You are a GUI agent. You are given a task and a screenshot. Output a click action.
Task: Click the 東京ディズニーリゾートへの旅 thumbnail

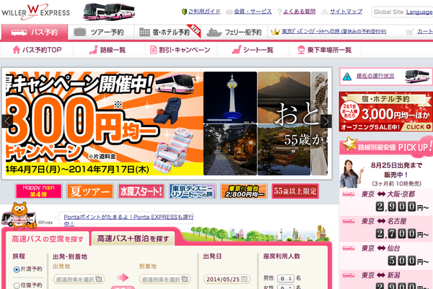click(x=193, y=191)
